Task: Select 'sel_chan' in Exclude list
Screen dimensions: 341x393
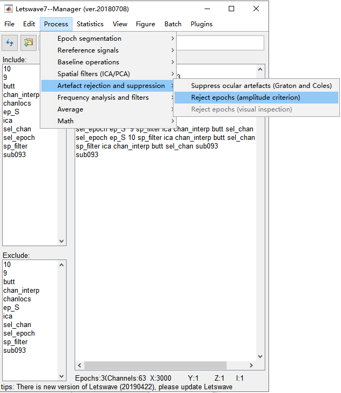Action: 17,325
